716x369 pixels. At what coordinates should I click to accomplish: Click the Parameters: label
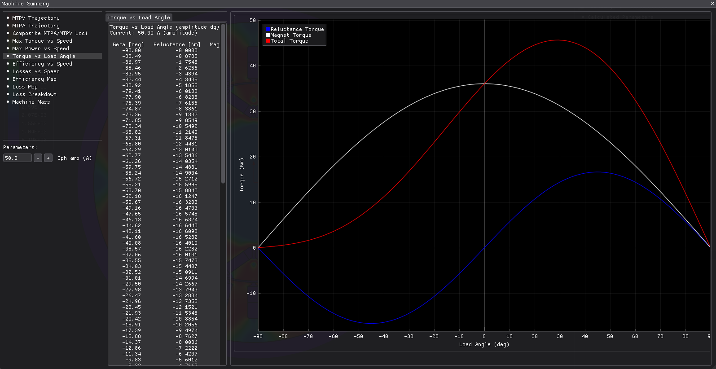[20, 147]
